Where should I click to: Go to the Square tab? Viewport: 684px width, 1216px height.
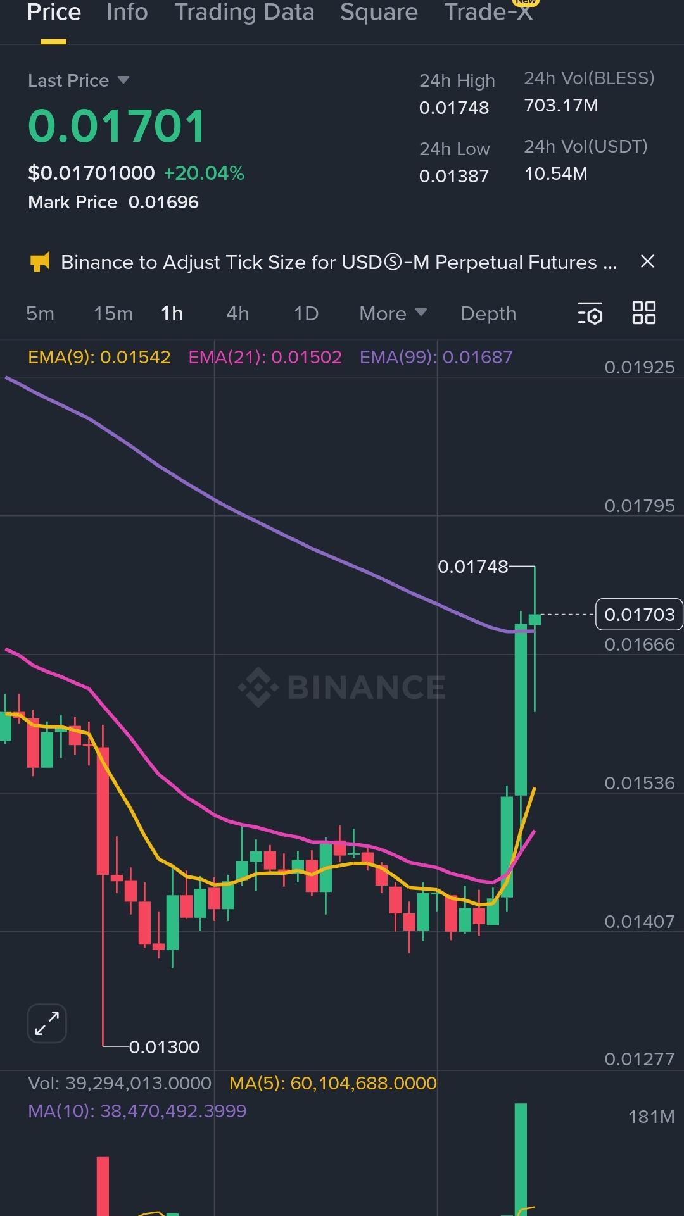point(379,12)
